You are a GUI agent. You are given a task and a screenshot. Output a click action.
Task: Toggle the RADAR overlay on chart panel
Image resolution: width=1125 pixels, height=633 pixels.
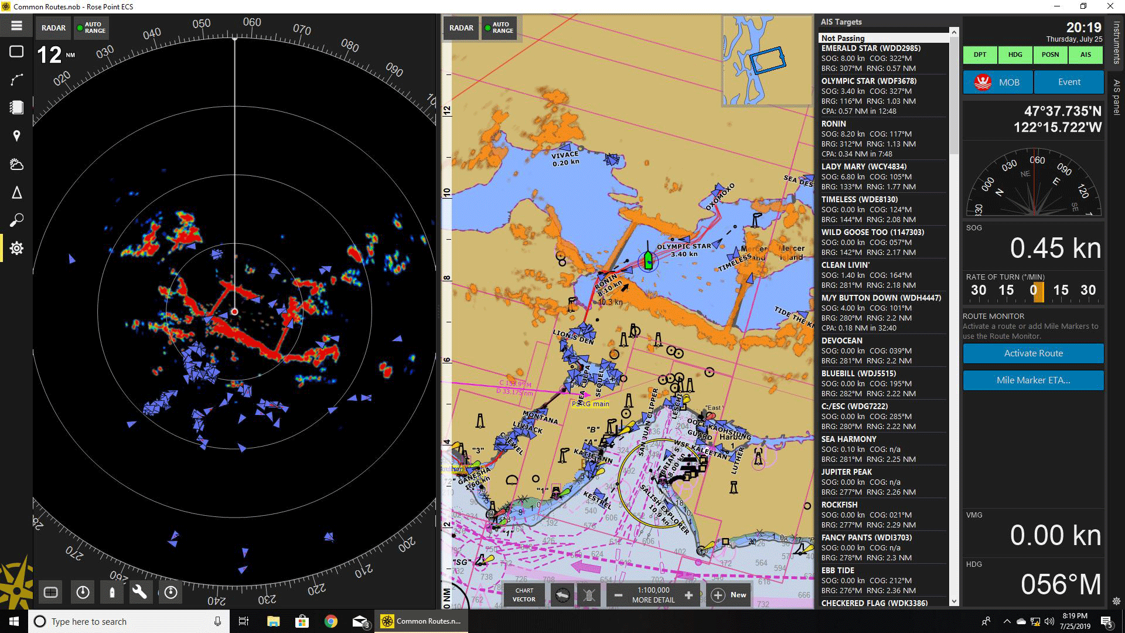coord(461,28)
